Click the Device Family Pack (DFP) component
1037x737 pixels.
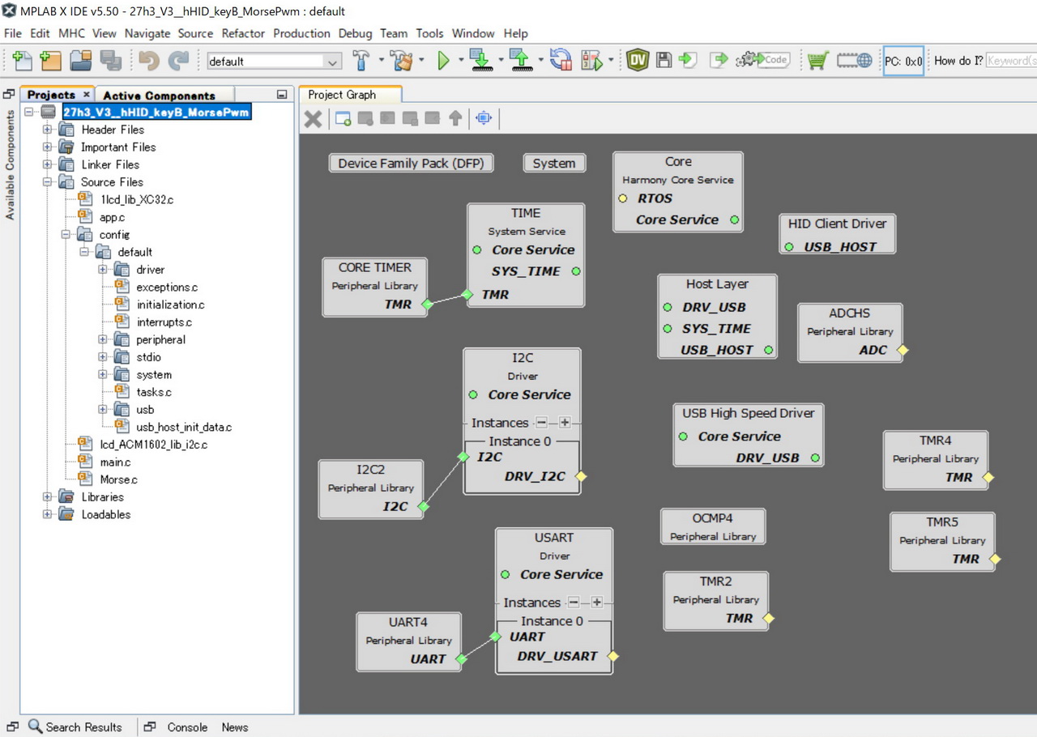tap(411, 163)
